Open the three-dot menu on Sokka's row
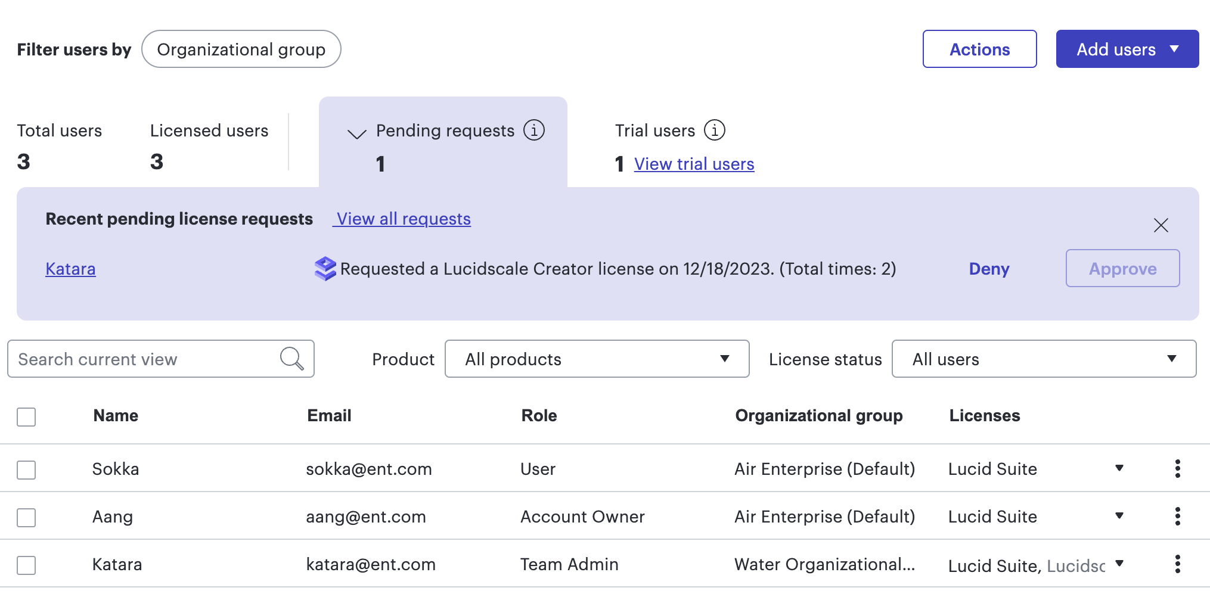The image size is (1210, 597). (x=1177, y=469)
